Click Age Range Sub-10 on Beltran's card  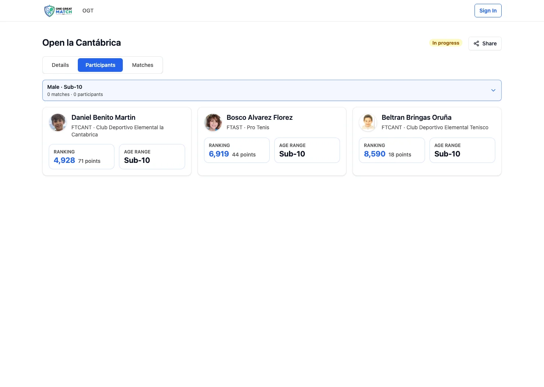pyautogui.click(x=462, y=150)
